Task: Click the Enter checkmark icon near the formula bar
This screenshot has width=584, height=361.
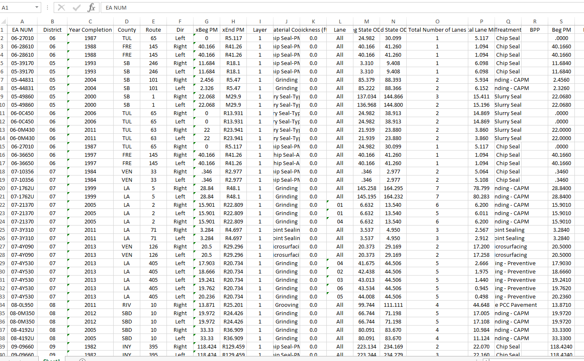Action: 77,8
